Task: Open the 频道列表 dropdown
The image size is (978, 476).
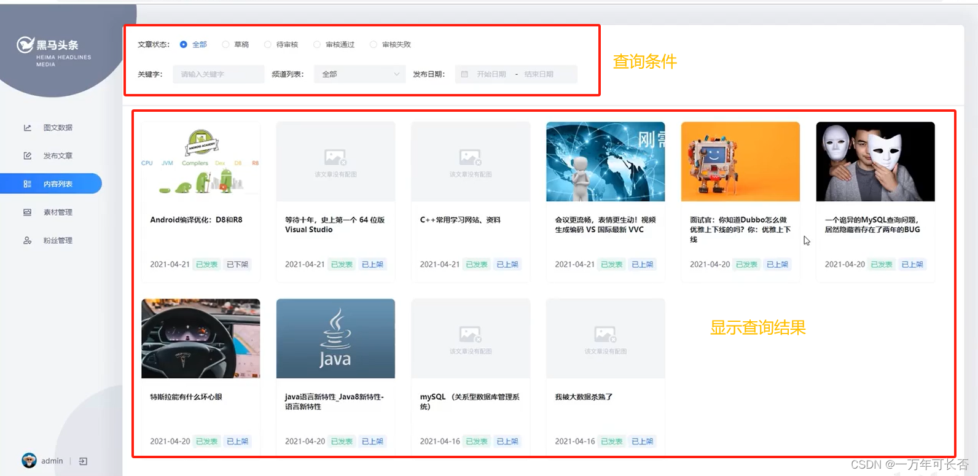Action: coord(360,74)
